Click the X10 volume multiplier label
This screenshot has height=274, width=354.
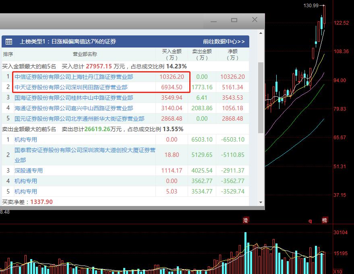point(338,272)
